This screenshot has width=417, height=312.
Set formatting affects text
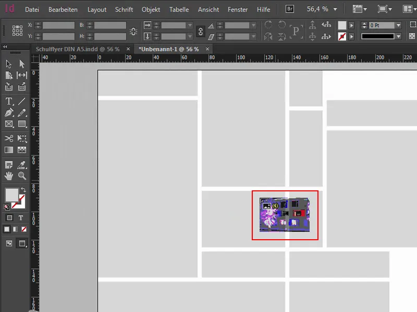pos(21,218)
